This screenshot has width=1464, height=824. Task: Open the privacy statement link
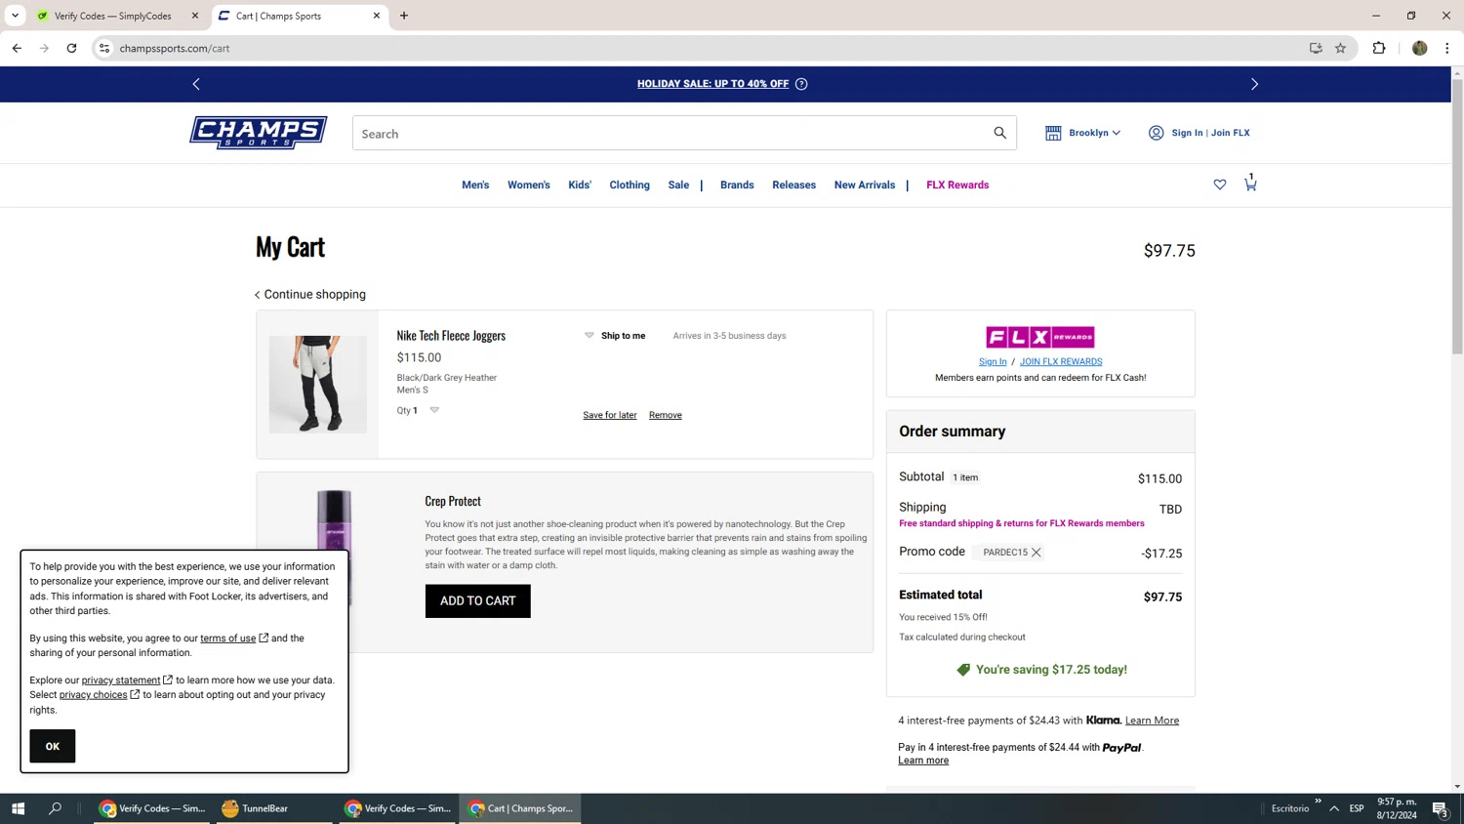coord(121,680)
